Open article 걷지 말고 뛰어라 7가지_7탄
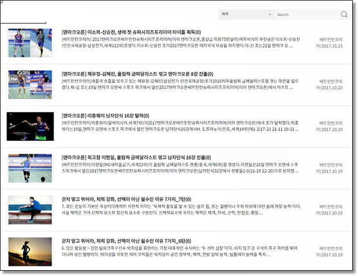Viewport: 358px width, 276px height. [x=126, y=199]
